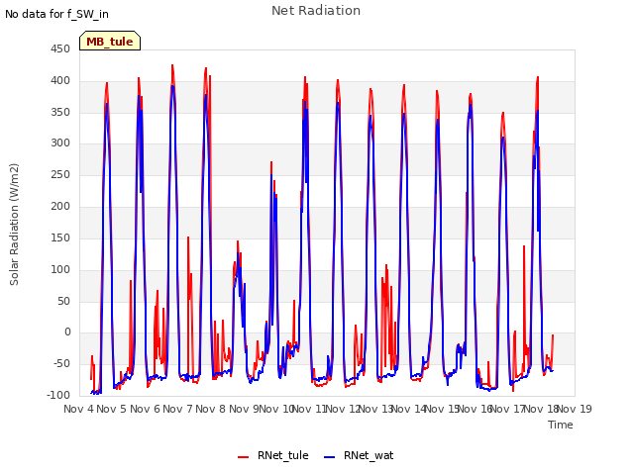The height and width of the screenshot is (475, 634).
Task: Click the Nov 6 x-axis date label
Action: pos(146,409)
